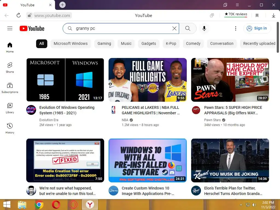Screen dimensions: 280x210
Task: Play the Pawn Stars video thumbnail
Action: point(230,80)
